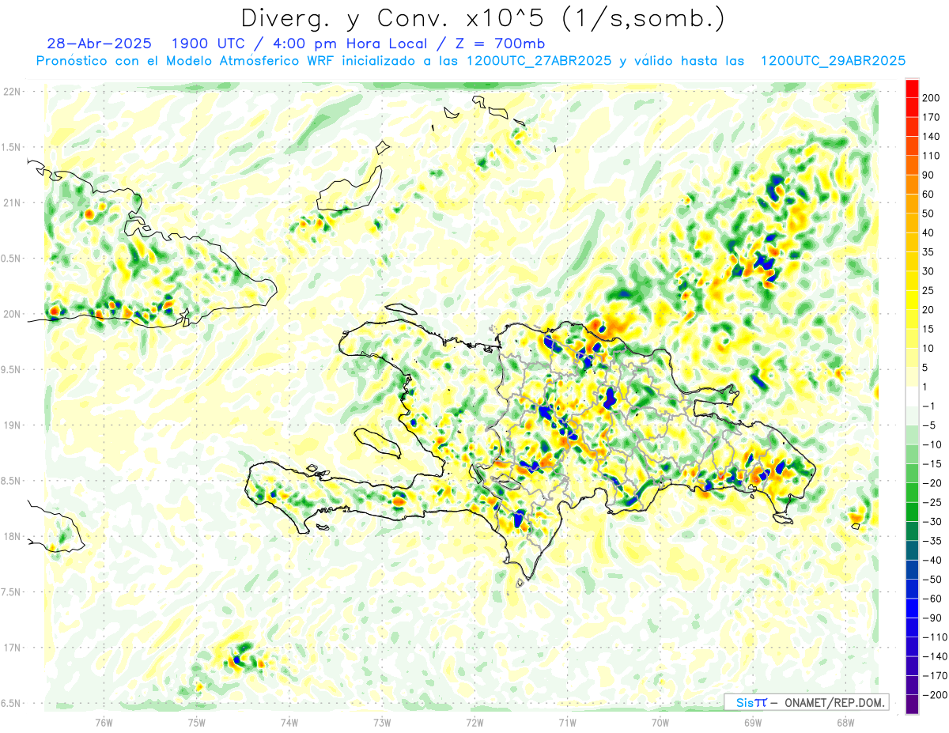Viewport: 949px width, 733px height.
Task: Click the '69W' longitude label
Action: [x=753, y=722]
